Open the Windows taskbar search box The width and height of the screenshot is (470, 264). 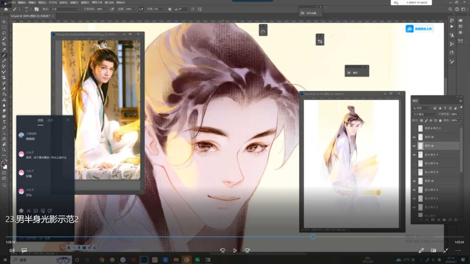pyautogui.click(x=42, y=260)
